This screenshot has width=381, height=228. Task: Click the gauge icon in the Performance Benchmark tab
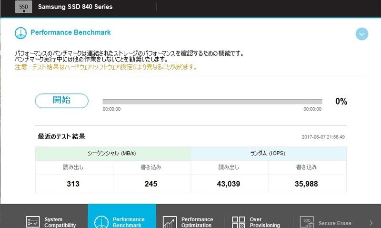click(x=101, y=222)
